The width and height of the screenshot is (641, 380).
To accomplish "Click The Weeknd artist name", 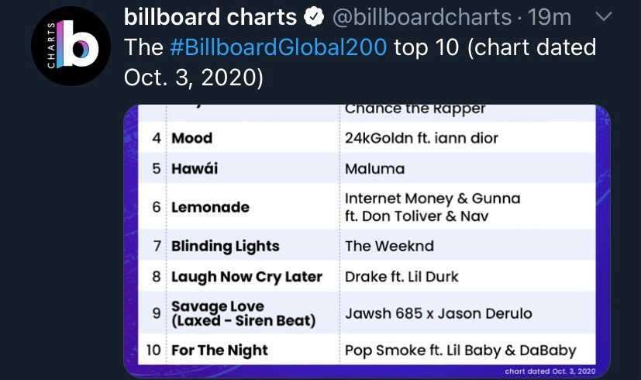I will (x=389, y=247).
